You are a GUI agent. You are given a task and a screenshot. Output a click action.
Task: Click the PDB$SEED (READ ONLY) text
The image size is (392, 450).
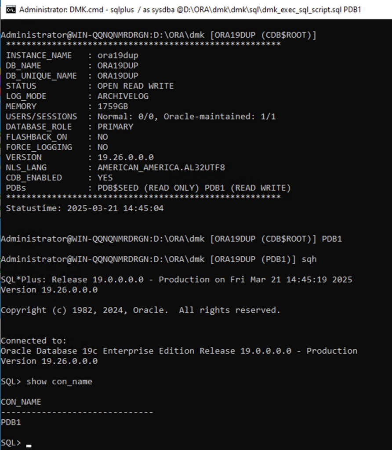click(148, 188)
